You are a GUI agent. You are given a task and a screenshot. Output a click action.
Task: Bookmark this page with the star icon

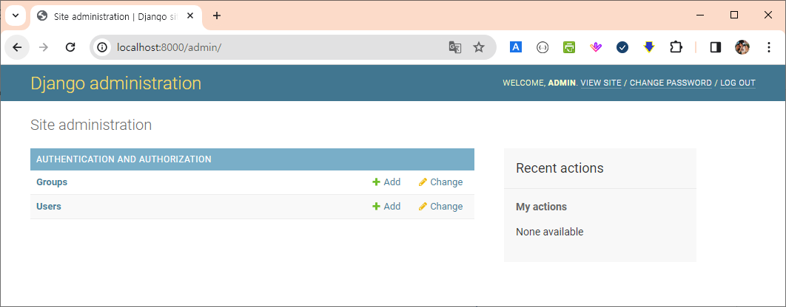(479, 47)
